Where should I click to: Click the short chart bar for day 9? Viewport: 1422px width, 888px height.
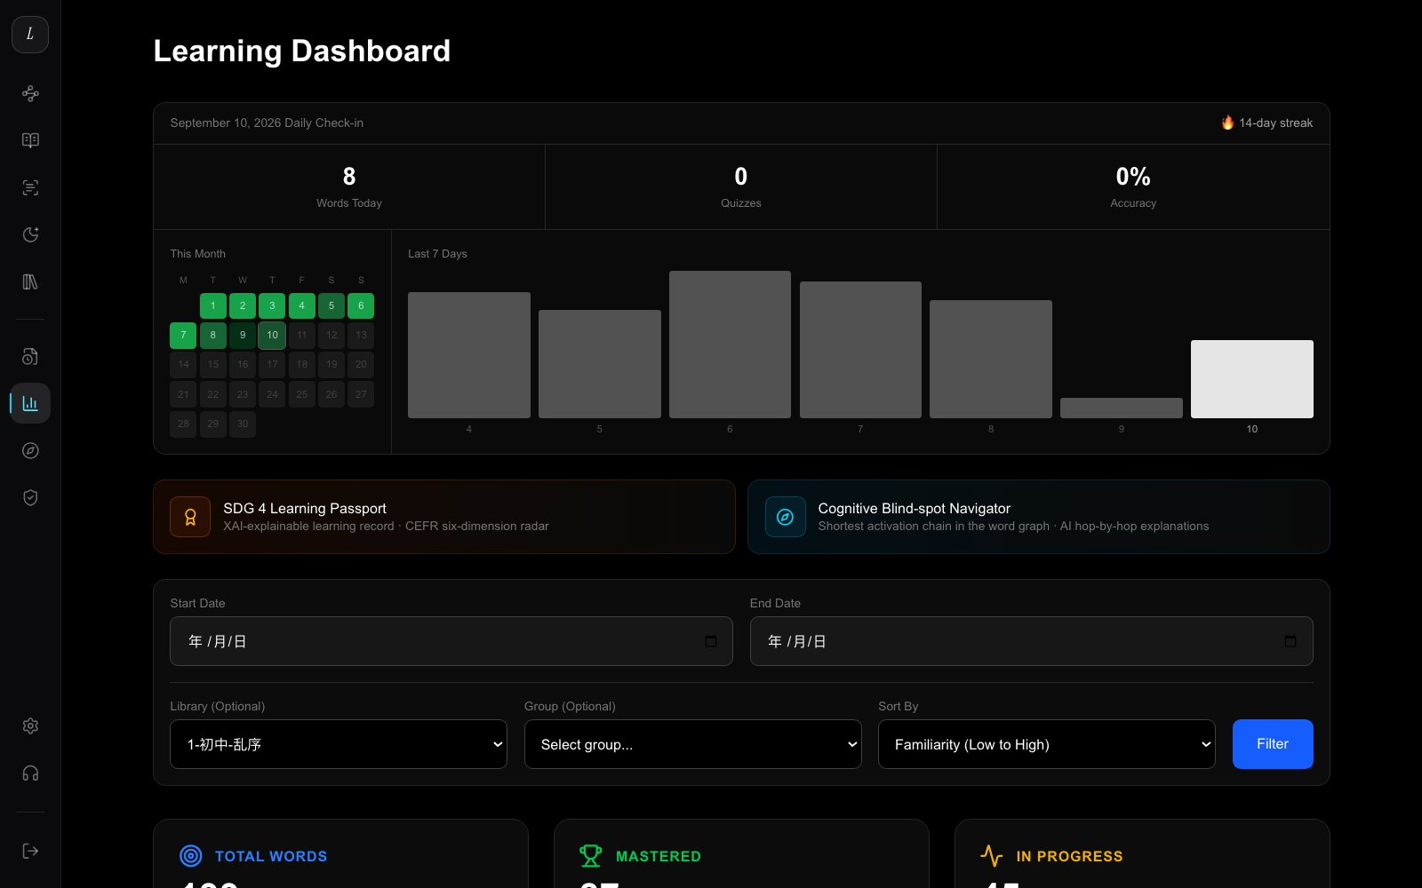1122,408
